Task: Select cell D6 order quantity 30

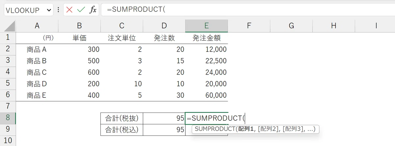Action: [164, 95]
